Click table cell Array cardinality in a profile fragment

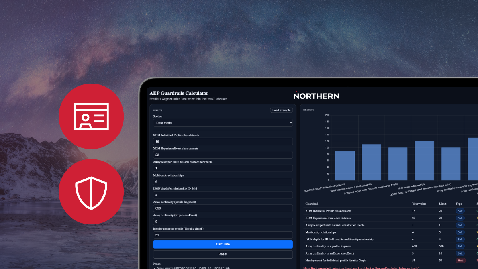point(328,246)
